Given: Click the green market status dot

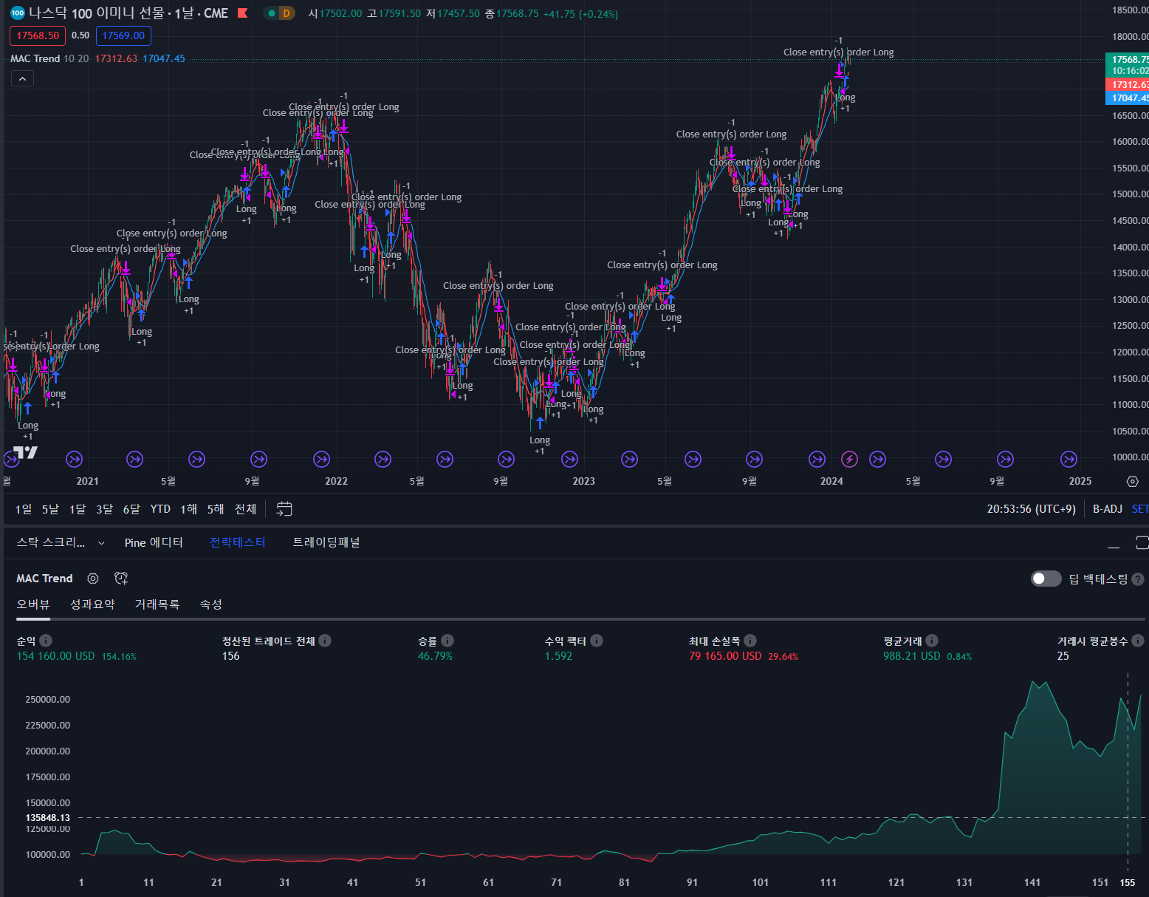Looking at the screenshot, I should click(x=271, y=13).
